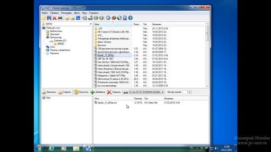Image resolution: width=271 pixels, height=152 pixels.
Task: Click the new project icon in toolbar
Action: 44,18
